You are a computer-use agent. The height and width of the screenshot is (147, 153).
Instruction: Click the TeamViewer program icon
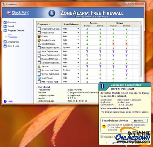point(39,78)
